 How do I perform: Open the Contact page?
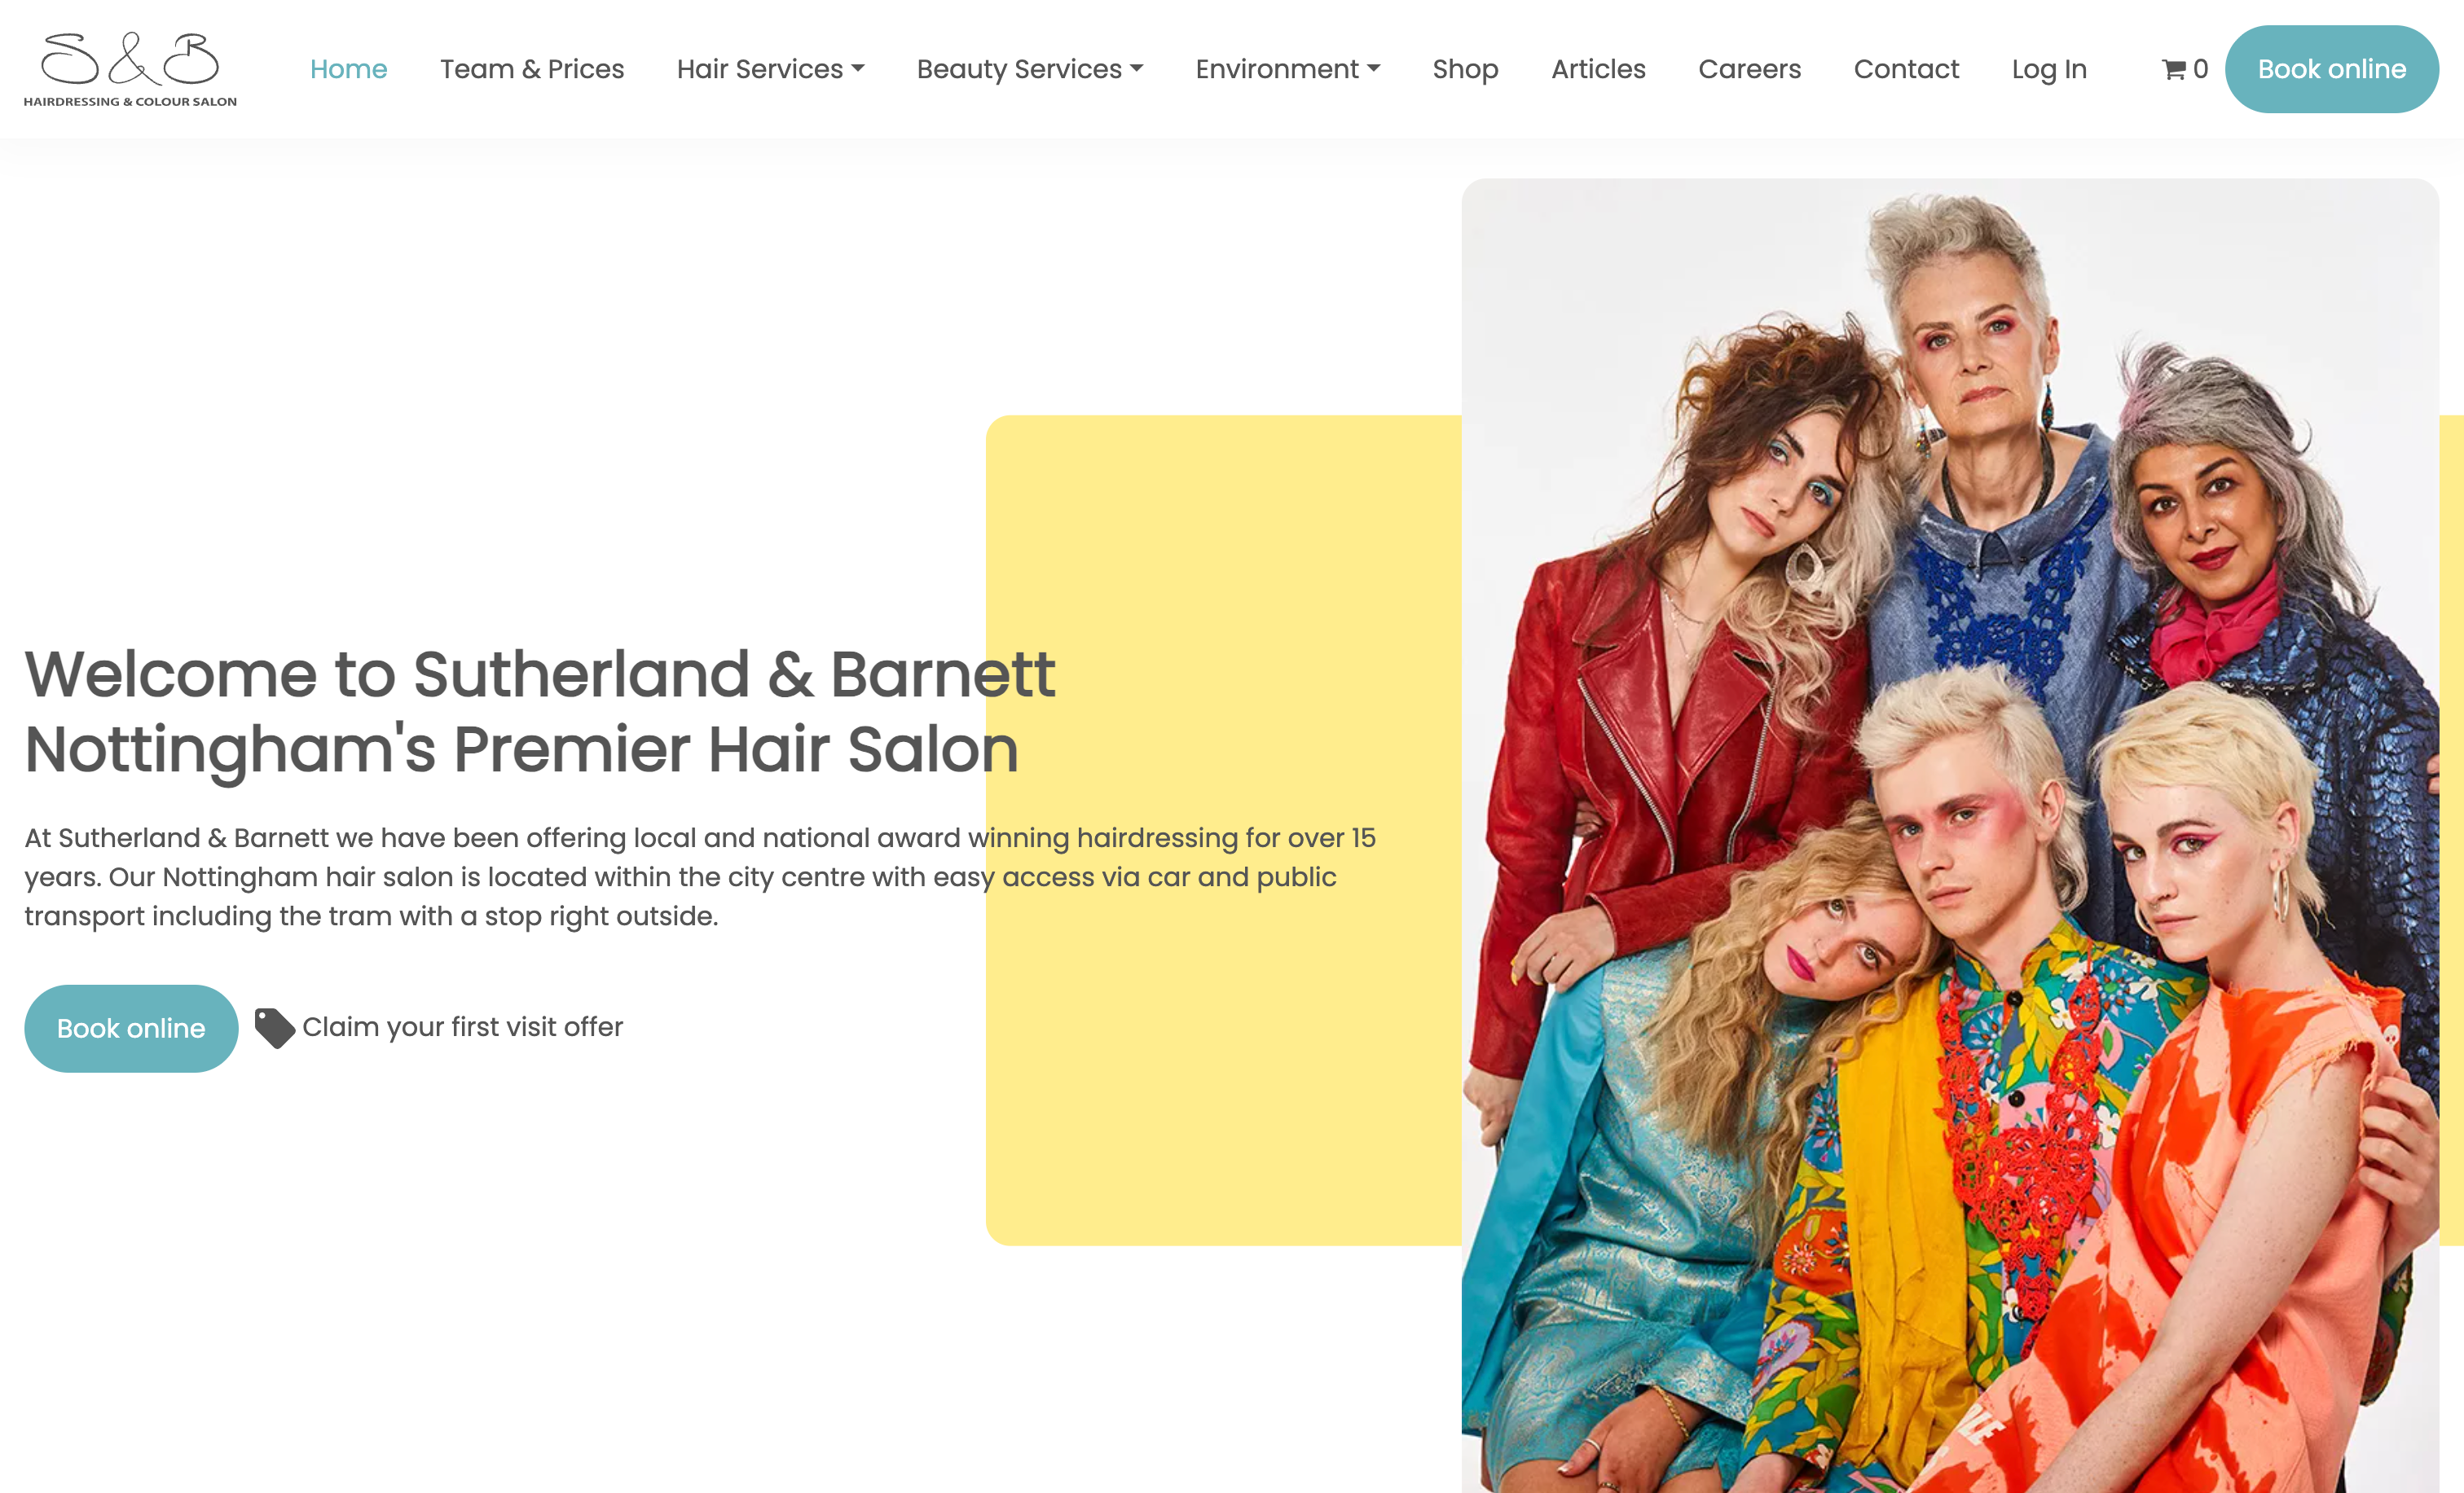(1906, 69)
